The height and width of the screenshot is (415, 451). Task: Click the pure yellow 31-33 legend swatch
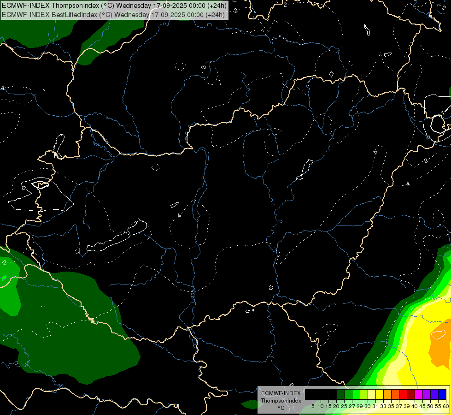[x=380, y=394]
